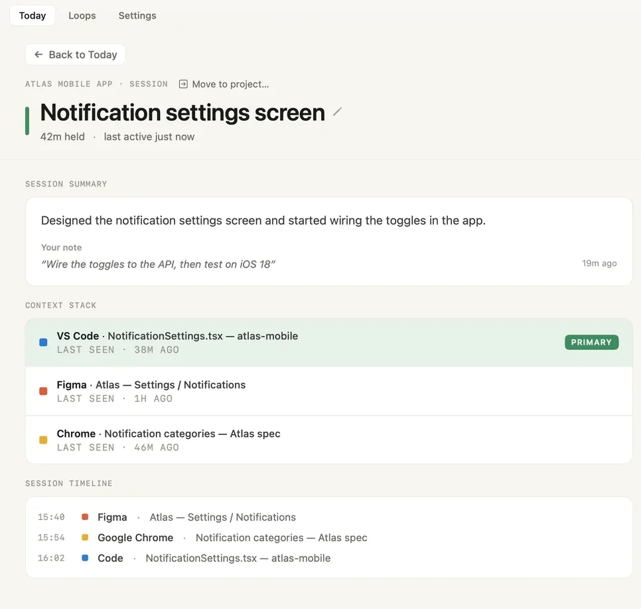Click the ATLAS MOBILE APP breadcrumb label

pyautogui.click(x=69, y=84)
